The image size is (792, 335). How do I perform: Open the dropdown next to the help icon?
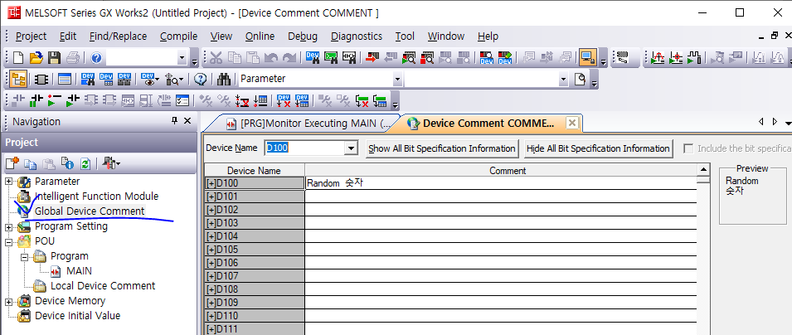click(x=182, y=58)
